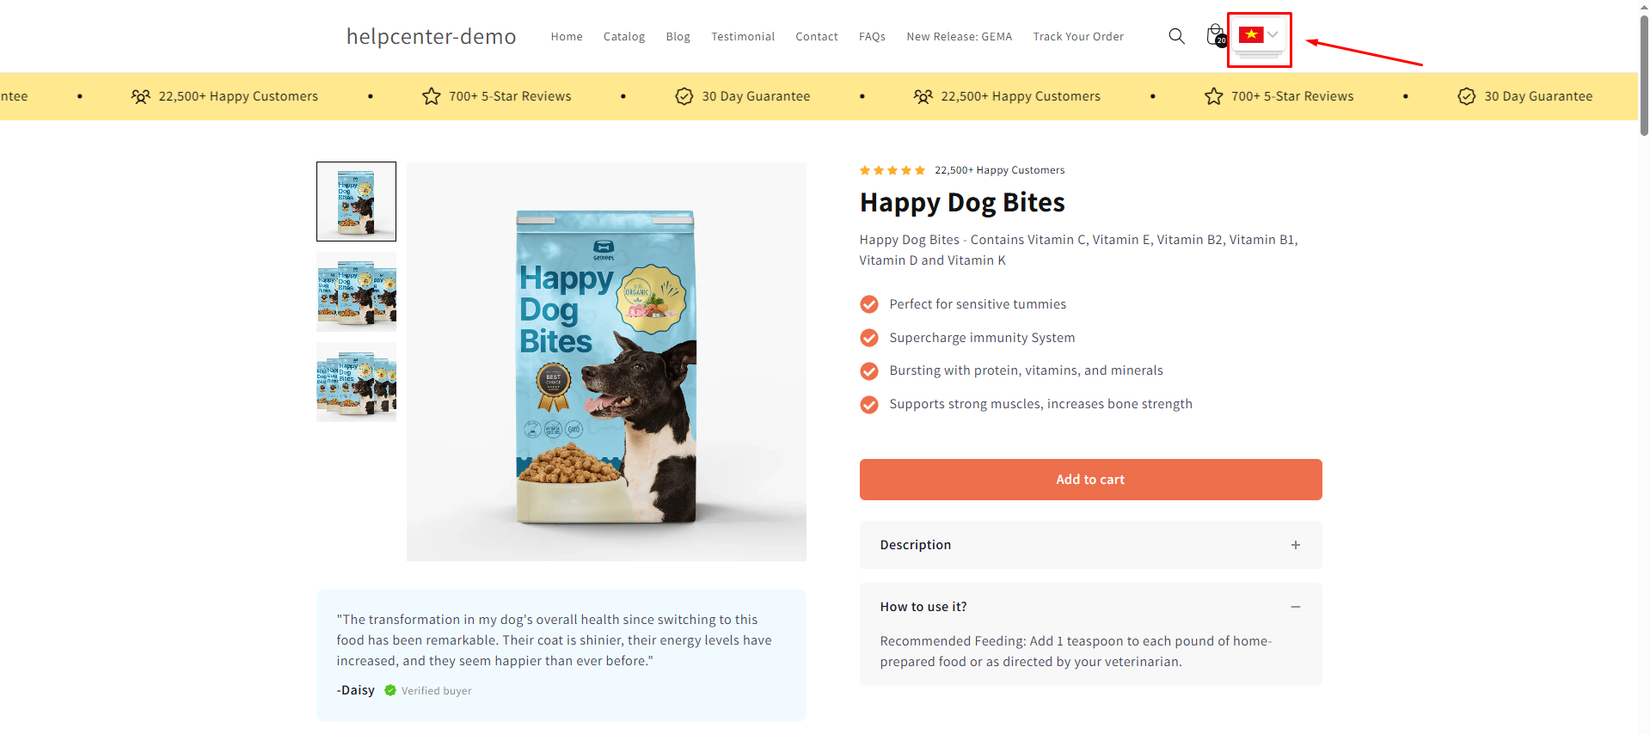Click the Vietnam flag icon

[x=1251, y=35]
